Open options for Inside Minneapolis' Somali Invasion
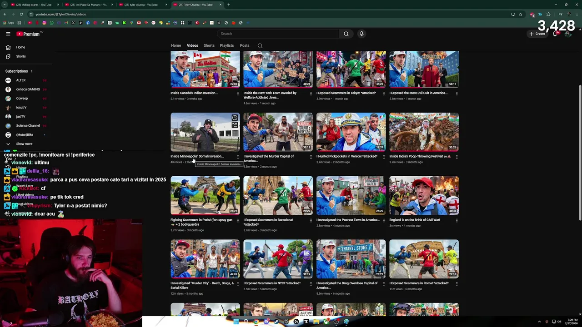This screenshot has height=327, width=582. coord(237,157)
